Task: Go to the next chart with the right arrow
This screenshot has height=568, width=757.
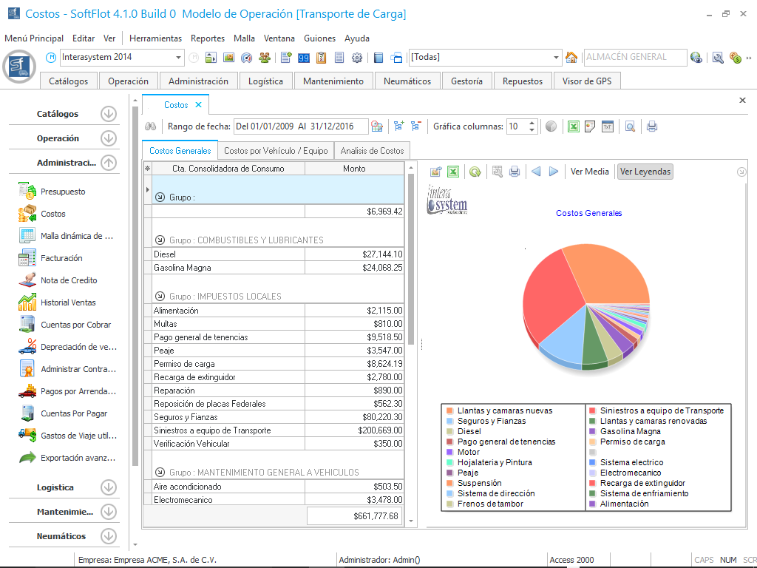Action: (x=554, y=172)
